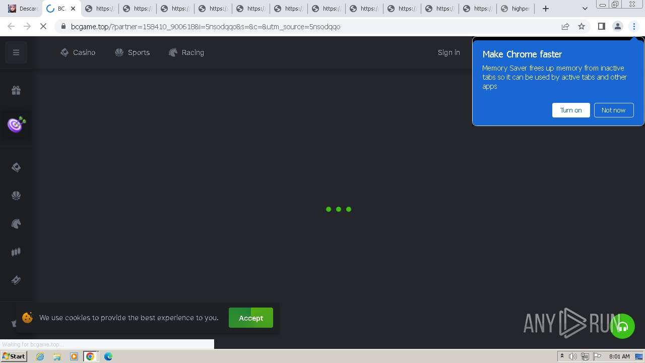Show hidden system tray icons

(562, 356)
